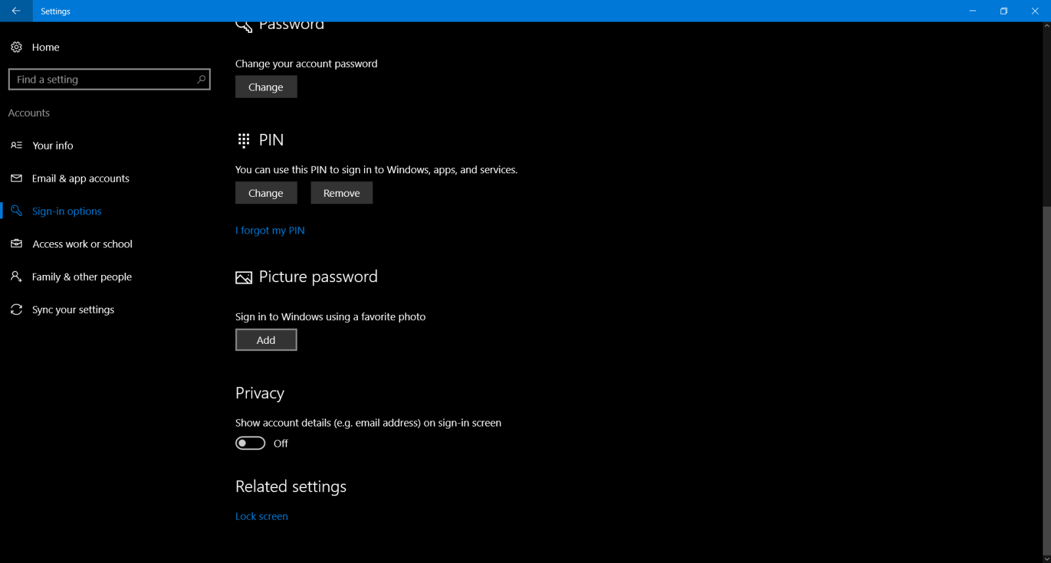Click Change under account password
The height and width of the screenshot is (563, 1051).
[x=265, y=86]
